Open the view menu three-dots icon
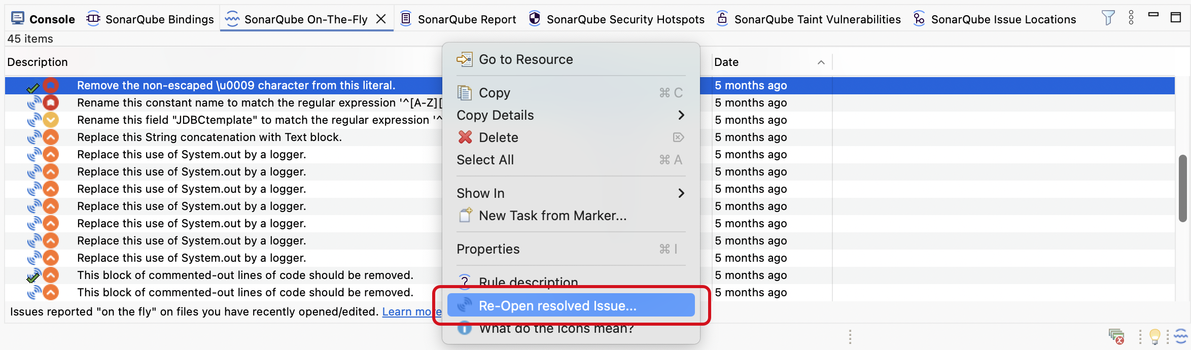This screenshot has height=350, width=1191. (1131, 18)
